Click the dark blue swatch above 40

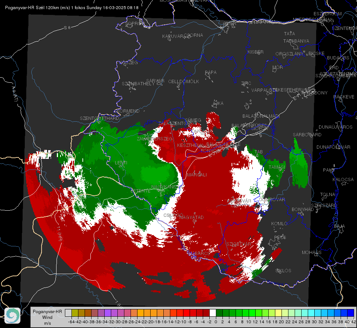[351, 313]
